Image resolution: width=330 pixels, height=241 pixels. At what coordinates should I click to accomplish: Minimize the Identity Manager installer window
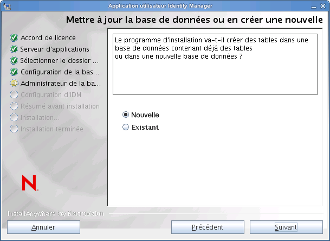pyautogui.click(x=314, y=7)
